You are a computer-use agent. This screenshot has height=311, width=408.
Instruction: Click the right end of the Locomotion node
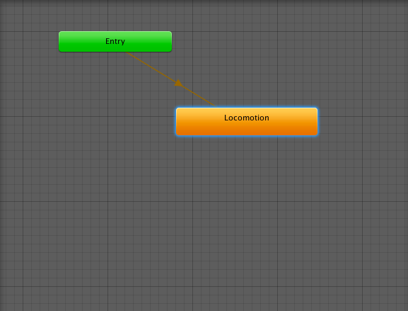tap(314, 121)
